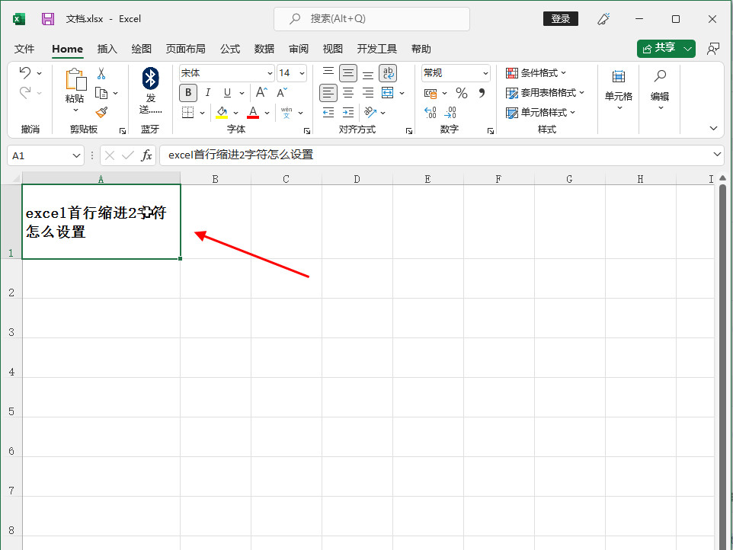Set bottom vertical alignment
Viewport: 733px width, 550px height.
tap(368, 75)
